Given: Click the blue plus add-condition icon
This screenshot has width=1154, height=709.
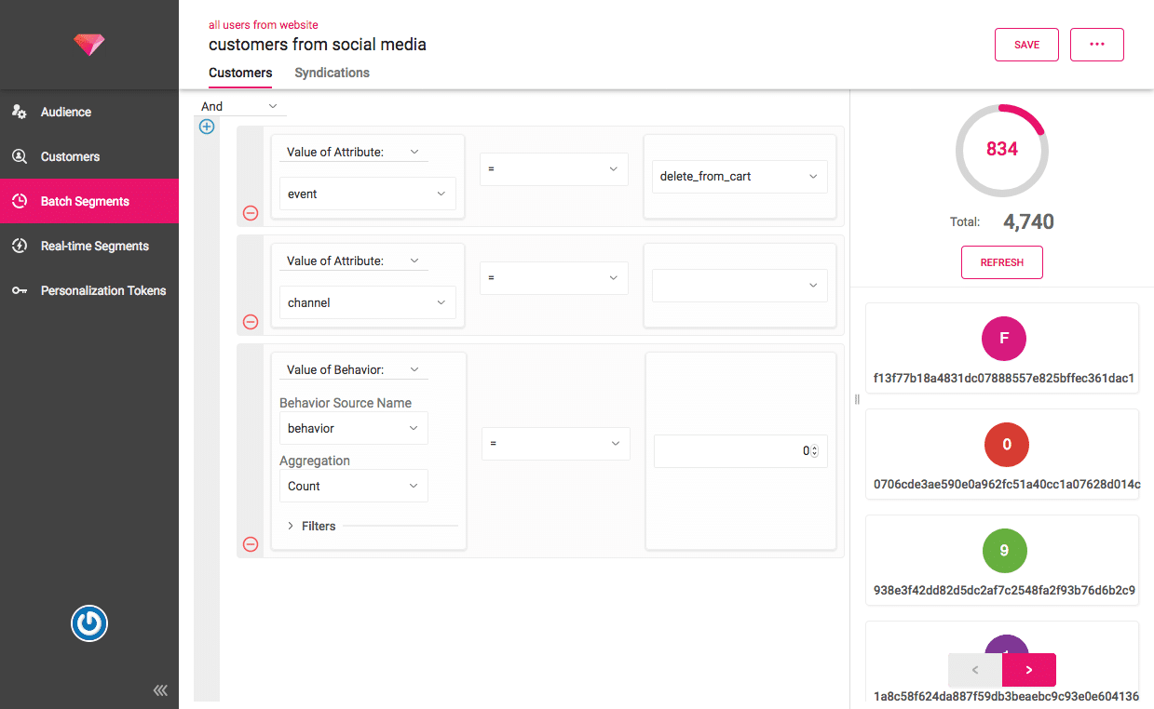Looking at the screenshot, I should (x=207, y=127).
